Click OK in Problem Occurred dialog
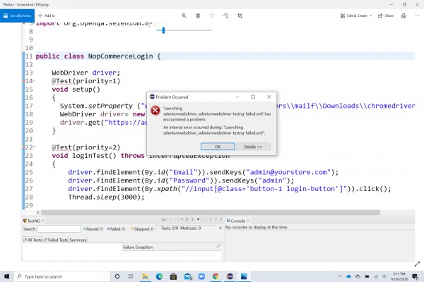424x282 pixels. tap(218, 147)
